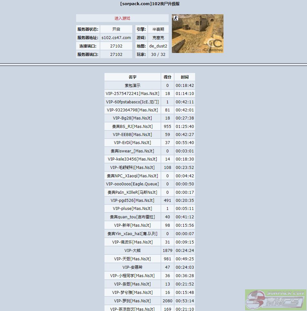Select player VIP-2575472241[Mas.NsJt]

pos(133,94)
